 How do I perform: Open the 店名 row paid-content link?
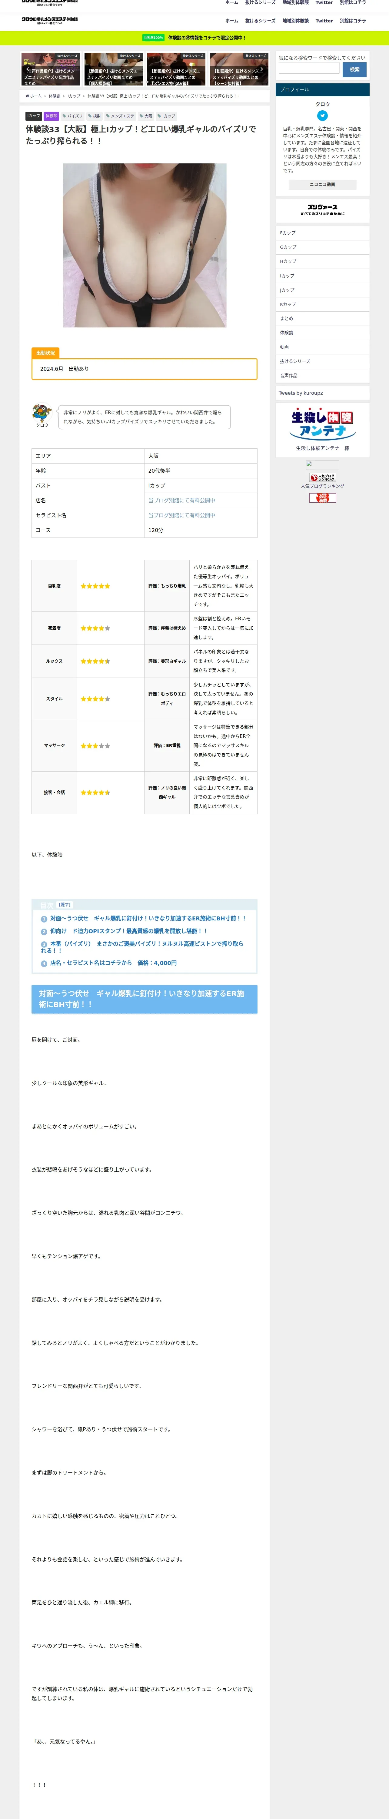[181, 500]
